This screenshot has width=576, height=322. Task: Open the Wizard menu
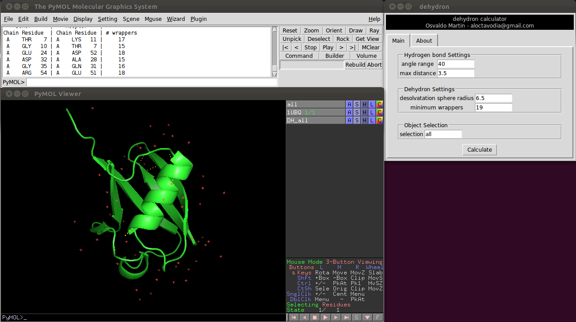pyautogui.click(x=175, y=19)
